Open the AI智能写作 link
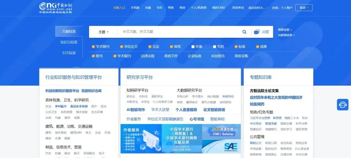The height and width of the screenshot is (158, 351). [136, 110]
